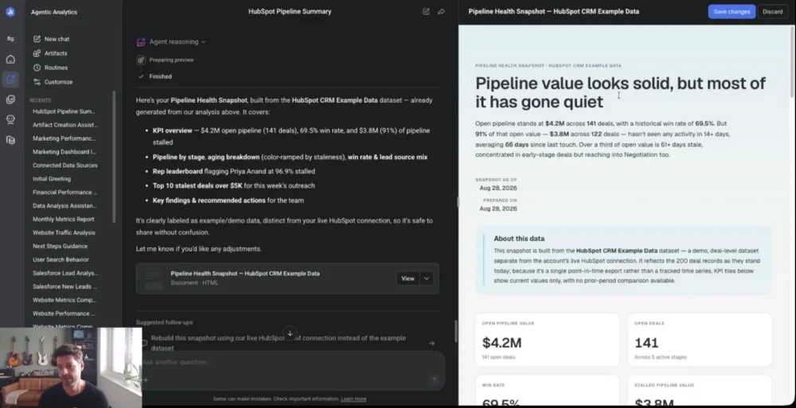Open the dropdown arrow beside View
Screen dimensions: 796x408
coord(427,278)
